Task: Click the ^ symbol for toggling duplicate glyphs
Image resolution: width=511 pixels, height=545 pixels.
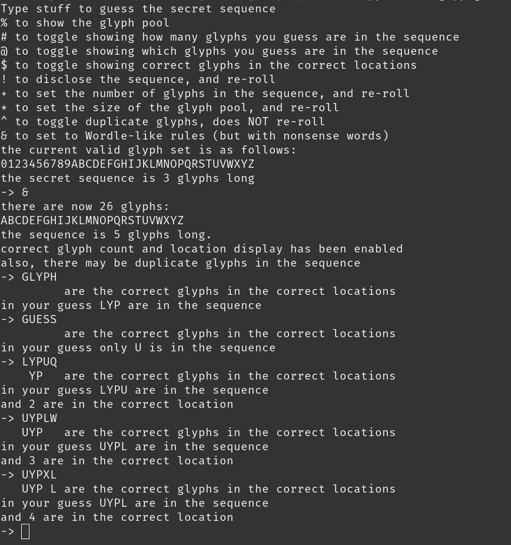Action: tap(4, 122)
